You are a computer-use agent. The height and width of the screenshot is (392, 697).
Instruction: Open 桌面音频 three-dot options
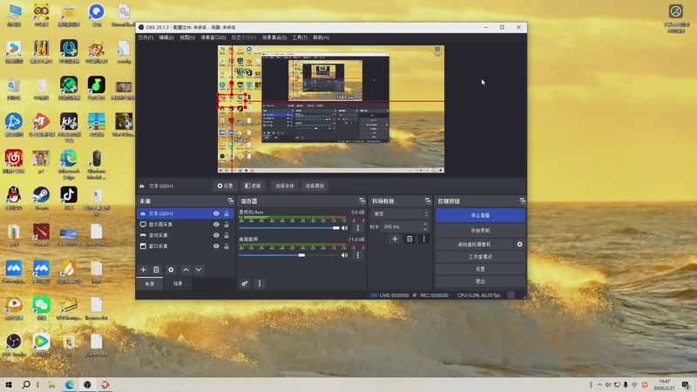click(358, 255)
